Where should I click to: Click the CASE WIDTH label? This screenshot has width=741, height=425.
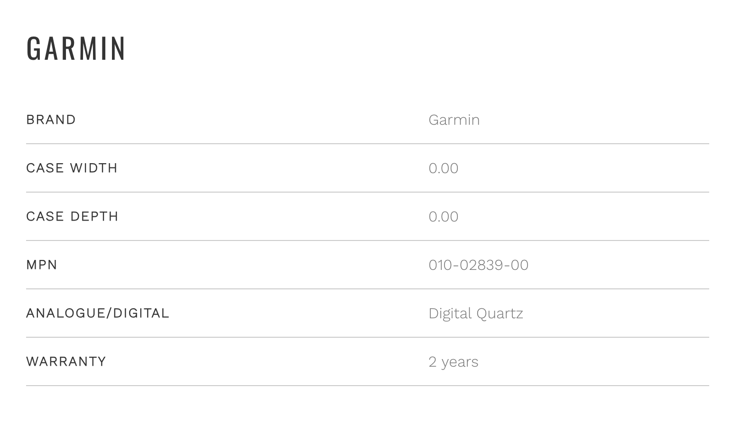(72, 168)
